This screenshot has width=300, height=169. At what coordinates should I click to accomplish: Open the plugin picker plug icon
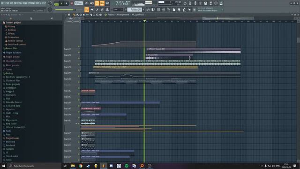coord(179,9)
